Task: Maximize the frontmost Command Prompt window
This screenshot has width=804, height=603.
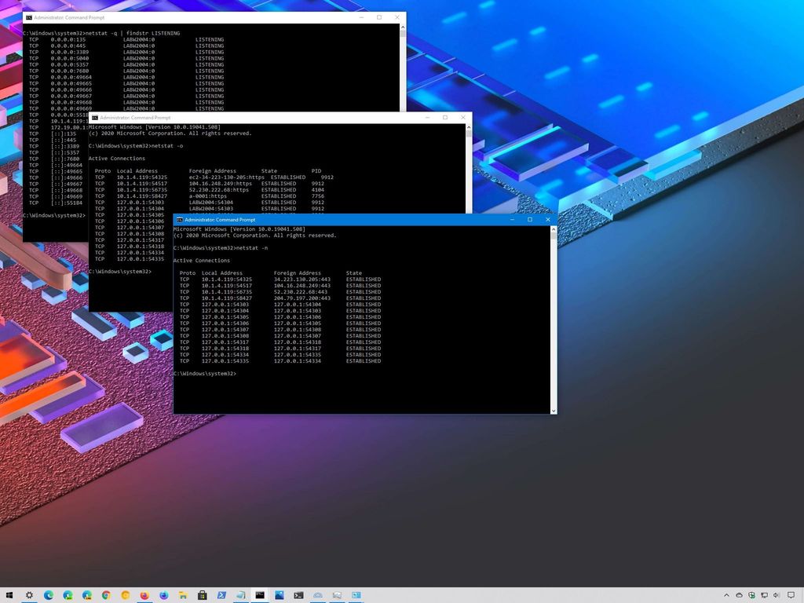Action: coord(532,220)
